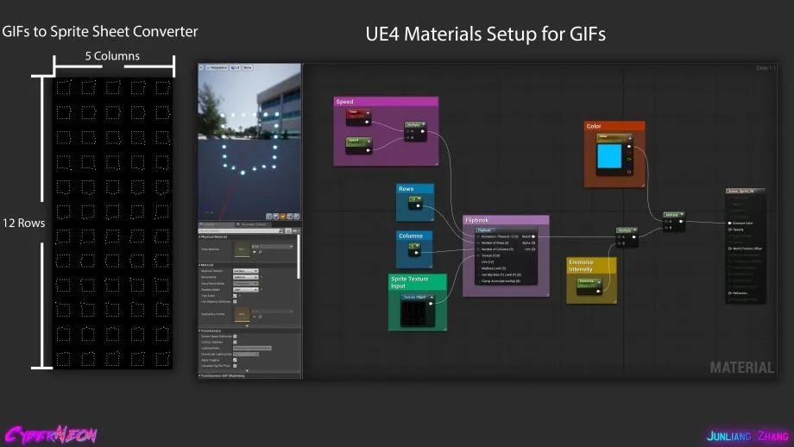
Task: Collapse the Material section
Action: point(199,265)
